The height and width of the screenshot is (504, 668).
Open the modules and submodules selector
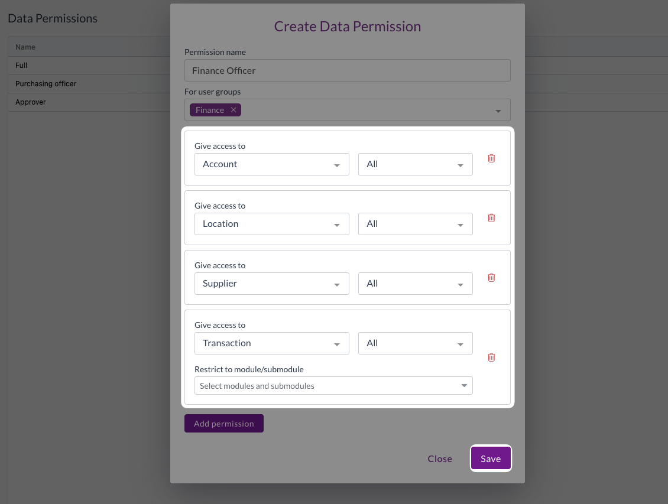point(333,386)
